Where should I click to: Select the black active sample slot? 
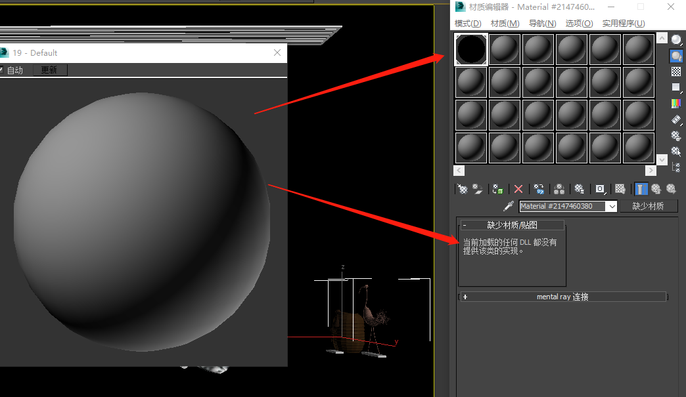pos(471,50)
